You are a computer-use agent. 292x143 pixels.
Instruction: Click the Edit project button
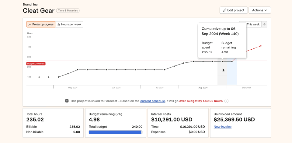coord(233,10)
